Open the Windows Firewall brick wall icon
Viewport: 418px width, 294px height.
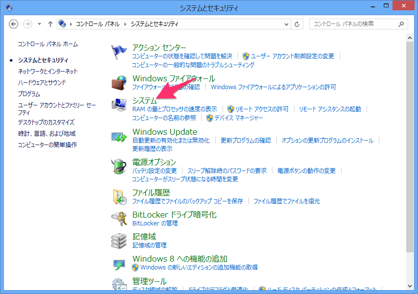point(119,83)
